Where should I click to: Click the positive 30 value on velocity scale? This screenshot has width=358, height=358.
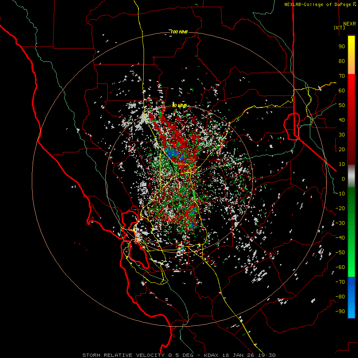(x=342, y=135)
